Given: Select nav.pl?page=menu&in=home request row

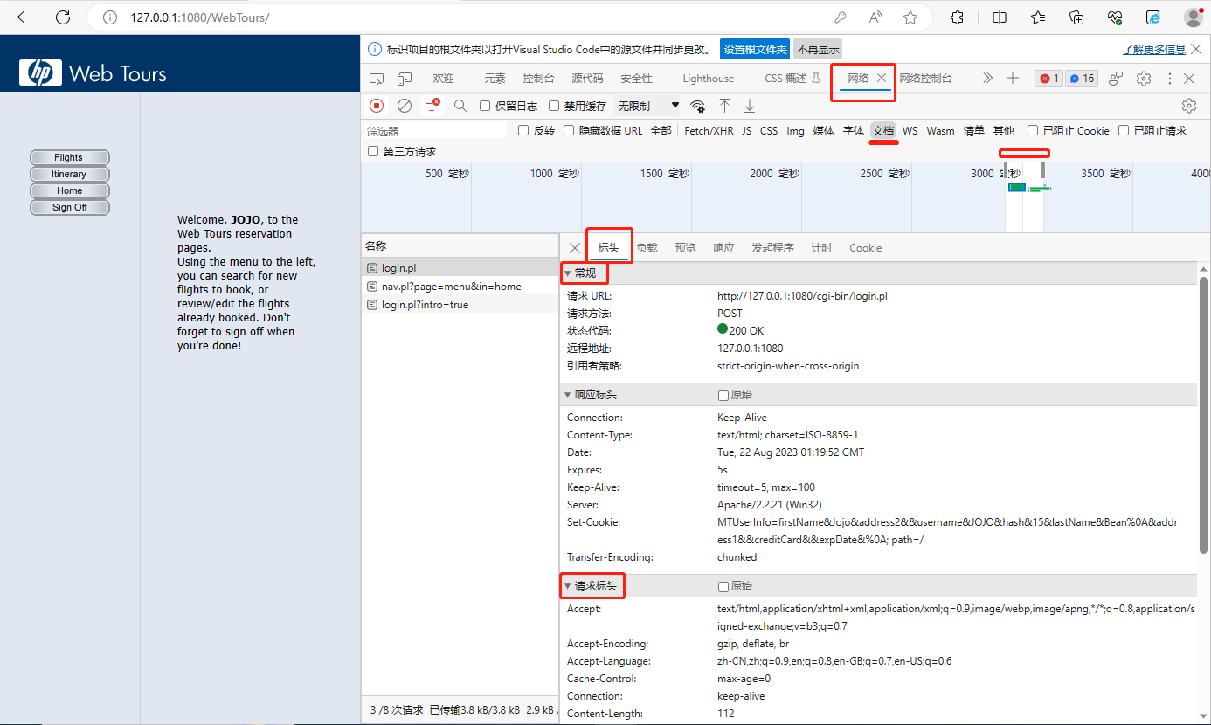Looking at the screenshot, I should click(460, 287).
